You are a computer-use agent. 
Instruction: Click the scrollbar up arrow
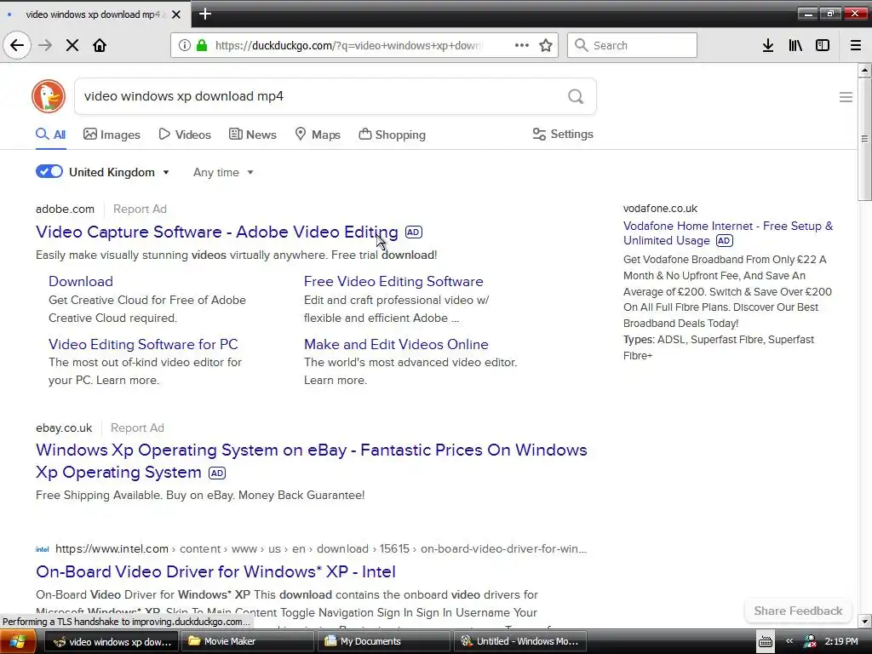[x=864, y=70]
